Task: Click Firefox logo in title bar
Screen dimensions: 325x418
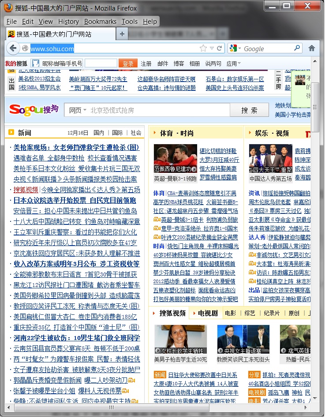Action: [x=8, y=8]
